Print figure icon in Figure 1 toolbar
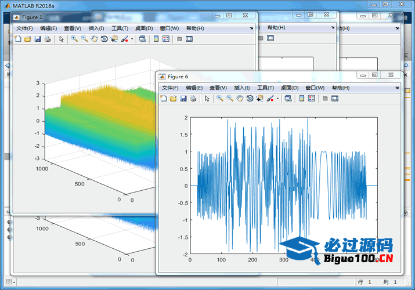The width and height of the screenshot is (415, 290). (x=48, y=39)
